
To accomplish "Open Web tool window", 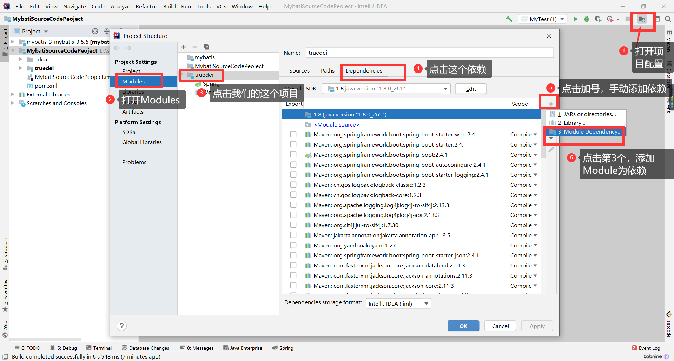I will [5, 329].
